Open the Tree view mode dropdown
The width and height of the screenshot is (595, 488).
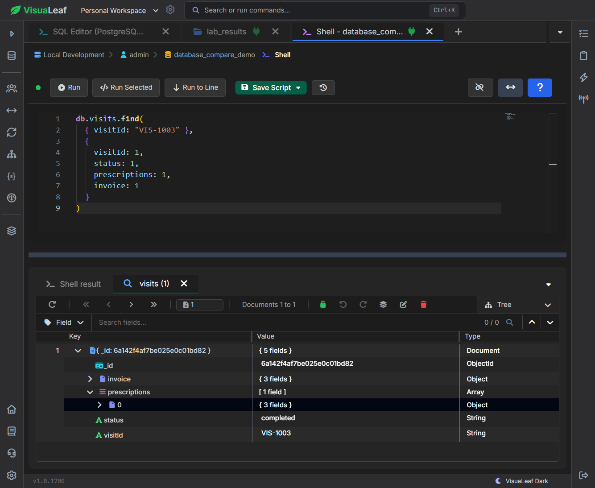(x=518, y=305)
